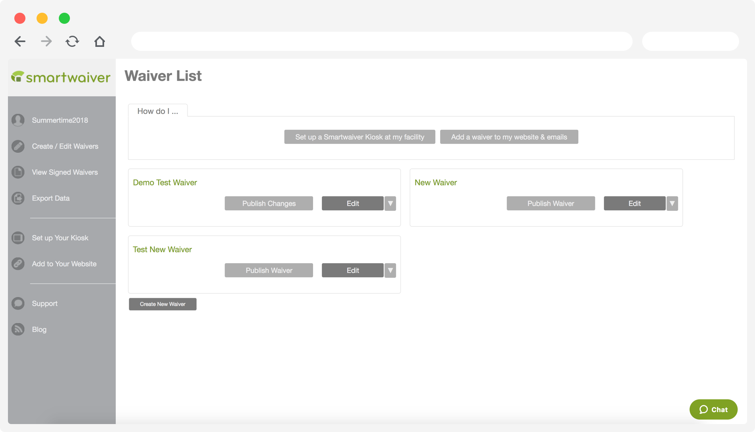Select the Add to Your Website link icon
The image size is (755, 432).
(18, 264)
